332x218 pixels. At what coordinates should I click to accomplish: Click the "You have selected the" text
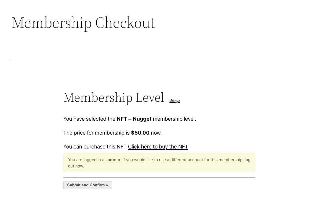(89, 119)
